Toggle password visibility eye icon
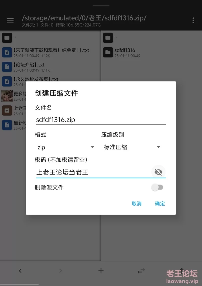 [x=158, y=172]
